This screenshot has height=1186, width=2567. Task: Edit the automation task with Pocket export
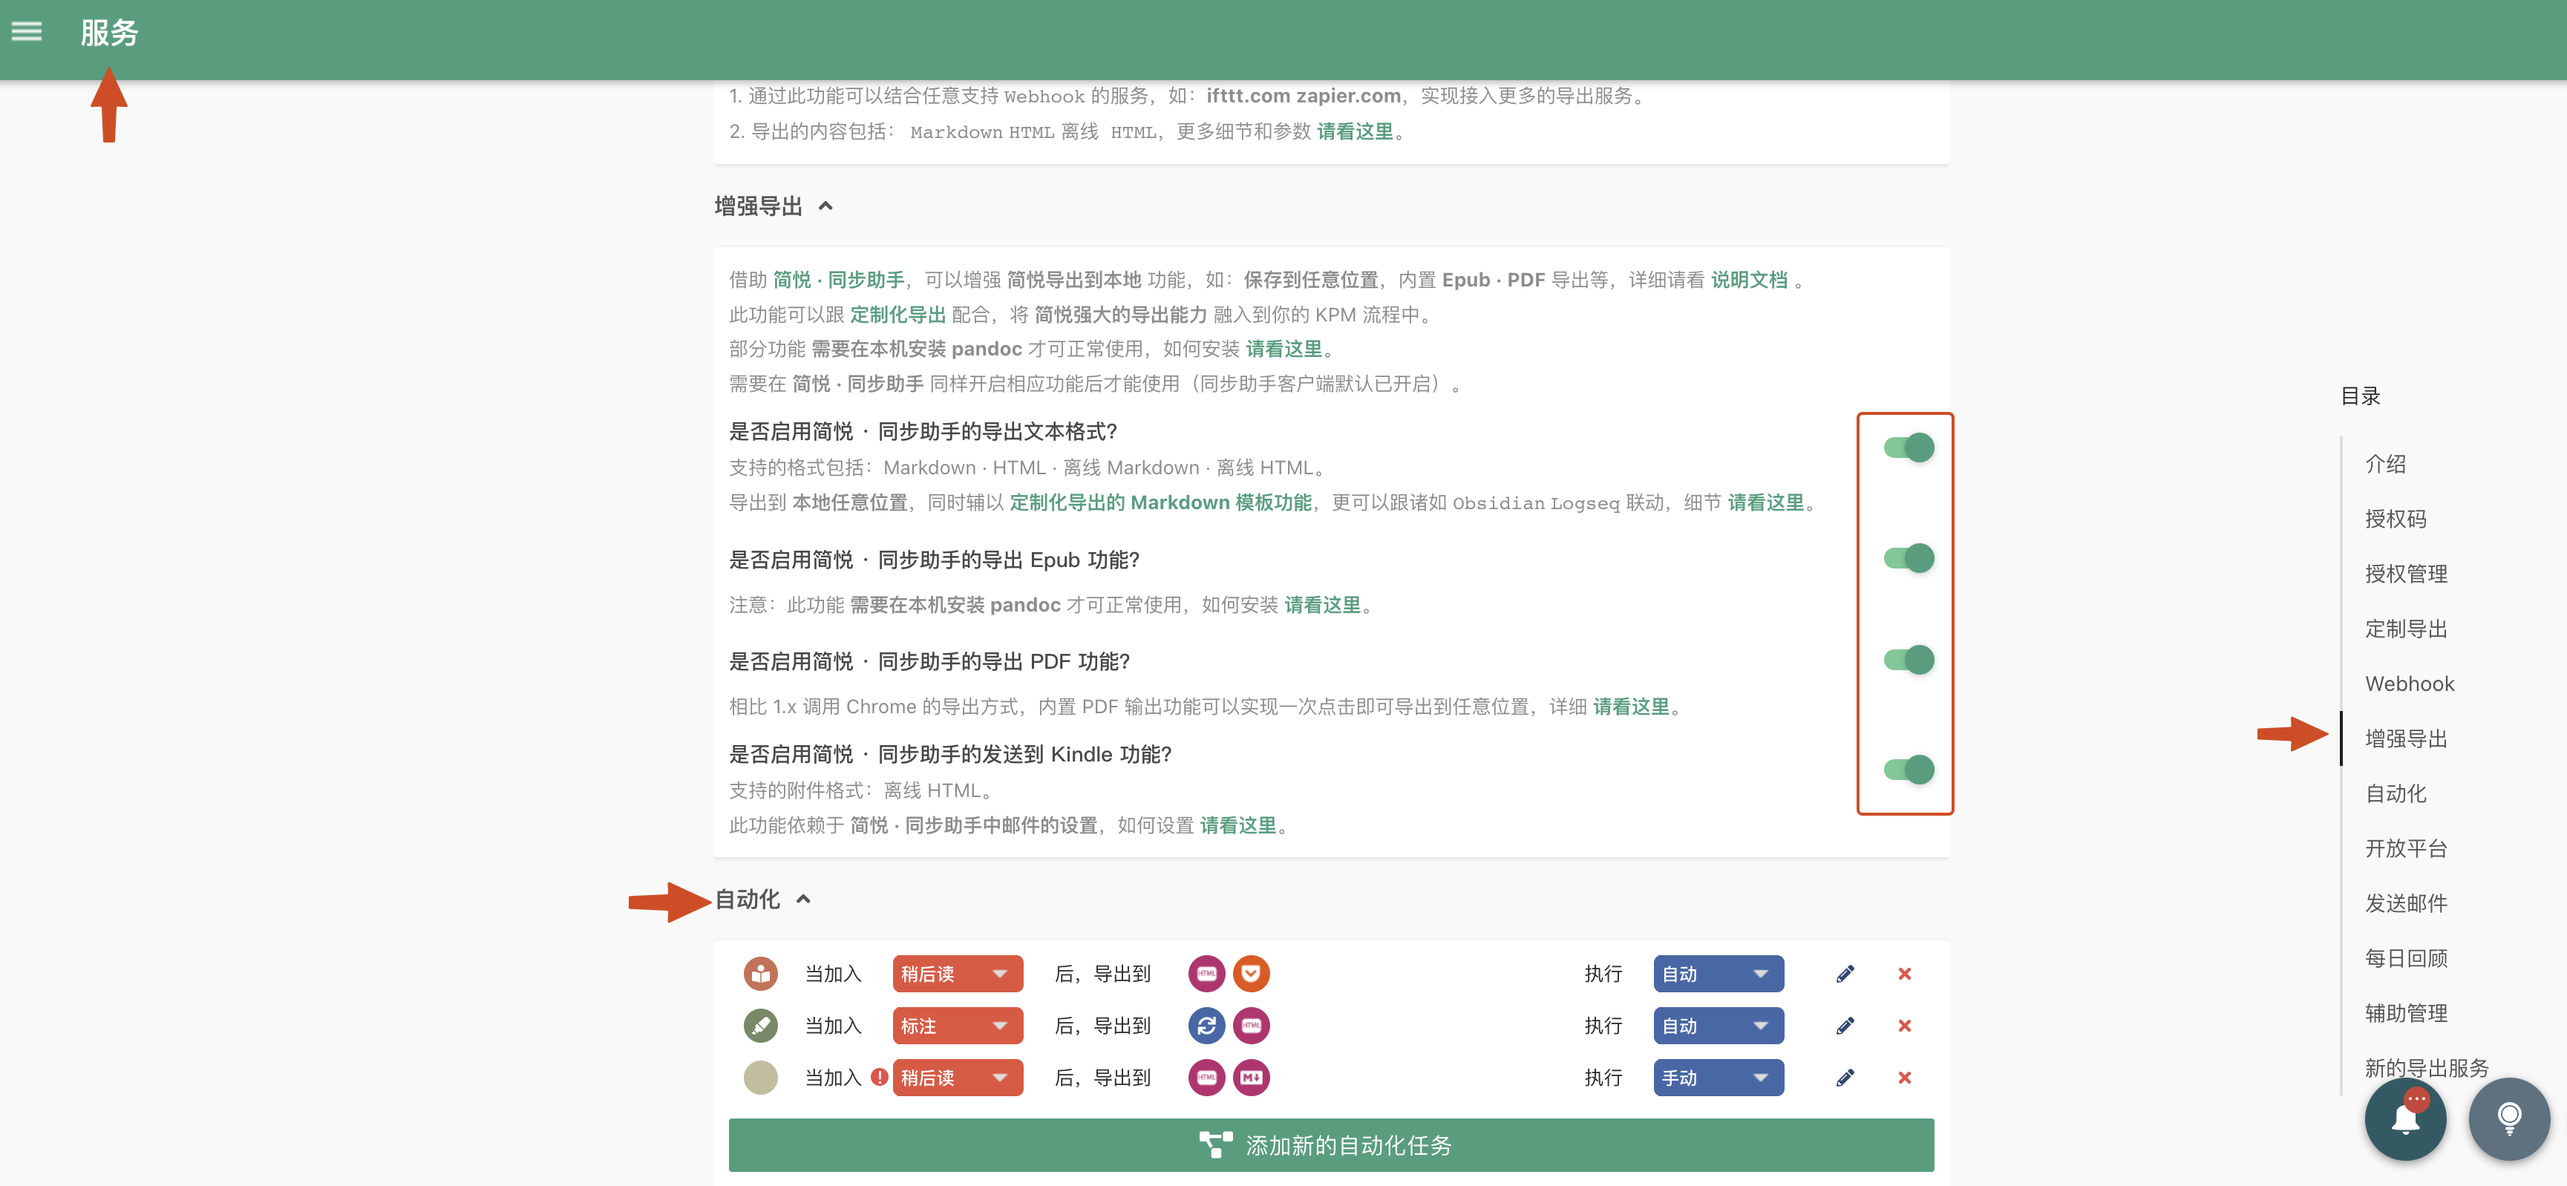(1845, 974)
